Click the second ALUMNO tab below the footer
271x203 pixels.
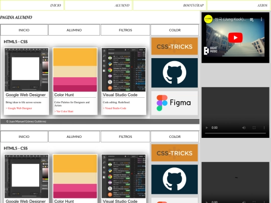pyautogui.click(x=74, y=136)
